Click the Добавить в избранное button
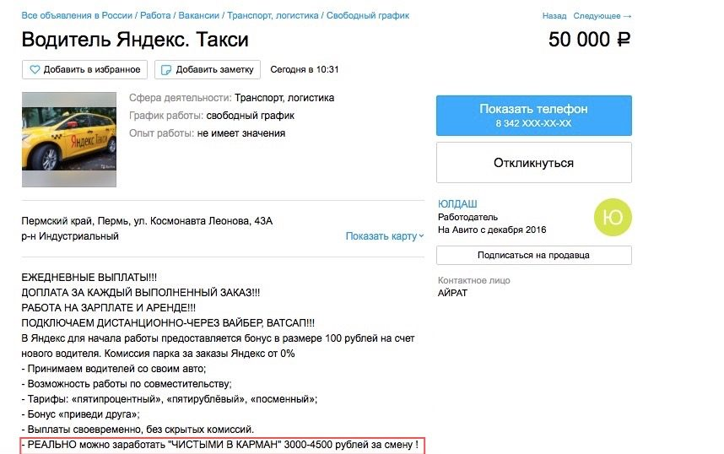Image resolution: width=724 pixels, height=454 pixels. pyautogui.click(x=85, y=69)
